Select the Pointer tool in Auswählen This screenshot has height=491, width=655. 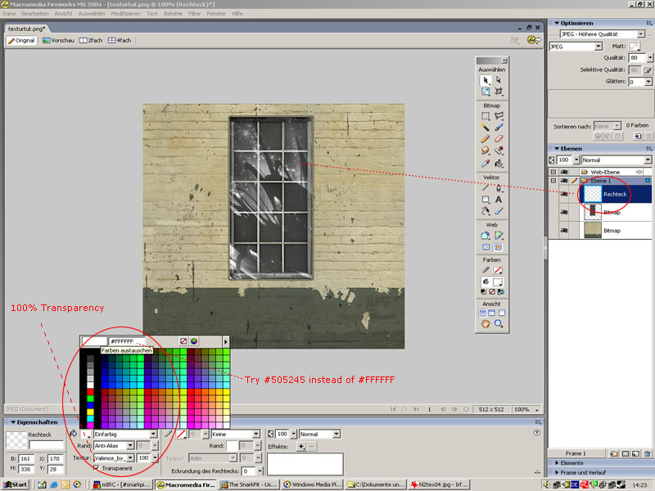[x=486, y=80]
